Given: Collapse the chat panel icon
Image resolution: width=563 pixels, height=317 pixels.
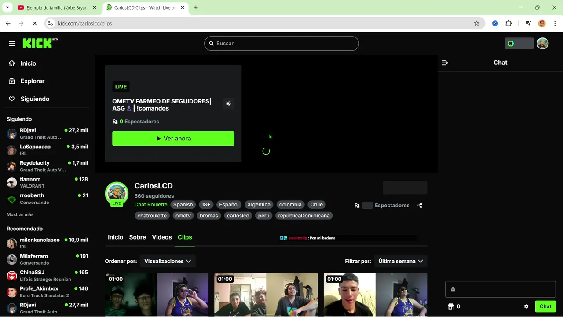Looking at the screenshot, I should coord(445,63).
